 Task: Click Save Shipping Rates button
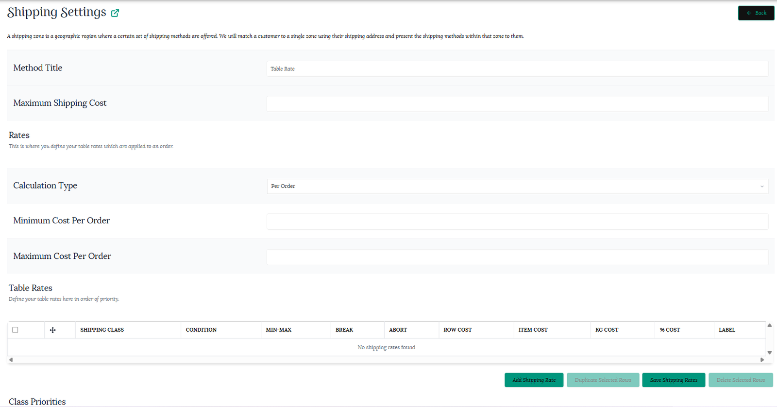point(674,380)
